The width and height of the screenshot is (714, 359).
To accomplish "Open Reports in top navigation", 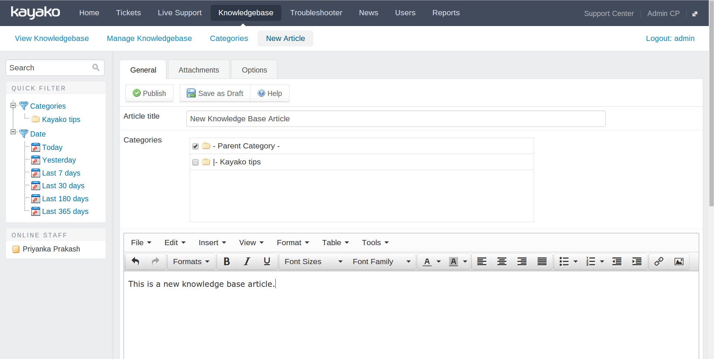I will click(x=446, y=13).
